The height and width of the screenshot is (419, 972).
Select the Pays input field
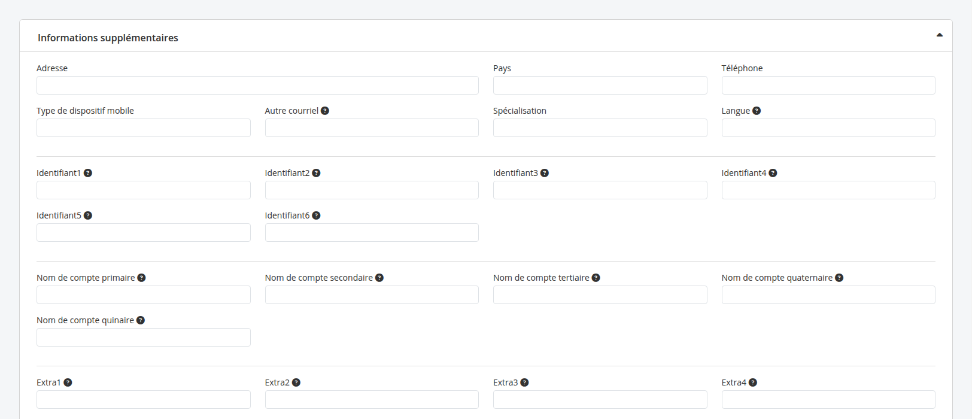tap(600, 86)
